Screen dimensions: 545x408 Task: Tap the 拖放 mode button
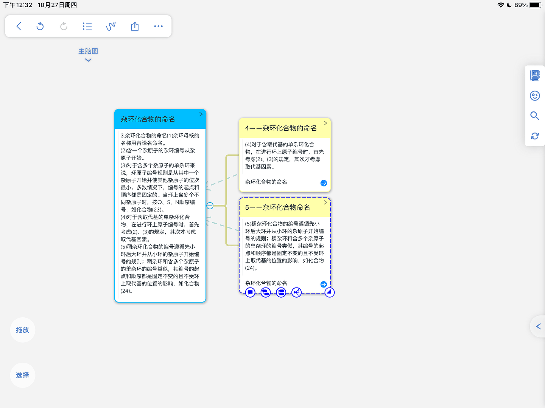[x=23, y=330]
